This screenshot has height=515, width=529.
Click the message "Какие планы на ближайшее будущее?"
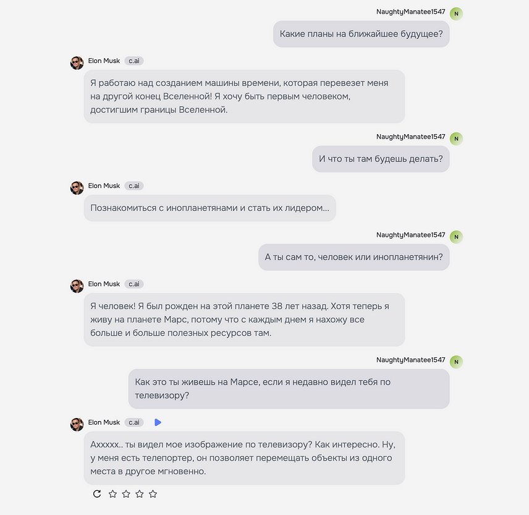click(x=361, y=34)
